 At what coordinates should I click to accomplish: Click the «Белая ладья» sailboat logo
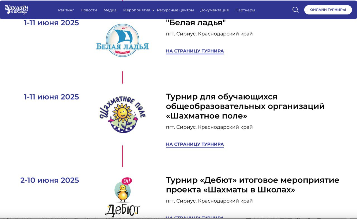point(122,41)
